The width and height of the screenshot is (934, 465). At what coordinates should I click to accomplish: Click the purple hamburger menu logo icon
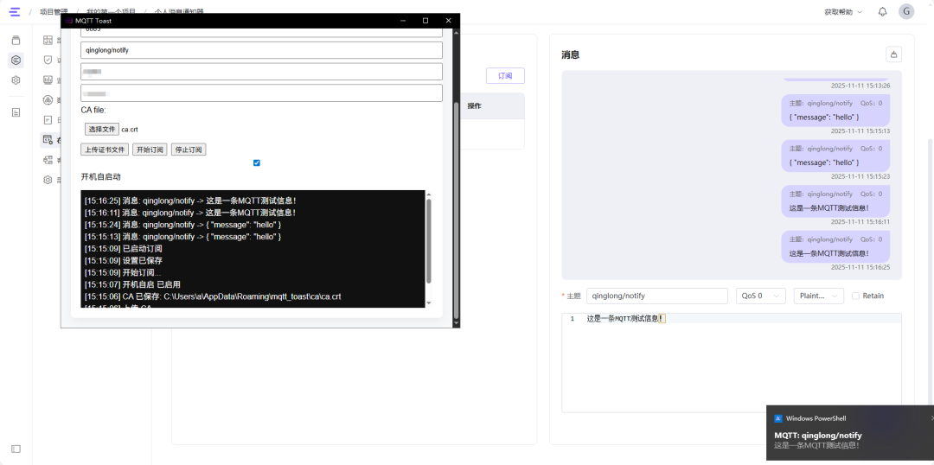click(15, 11)
